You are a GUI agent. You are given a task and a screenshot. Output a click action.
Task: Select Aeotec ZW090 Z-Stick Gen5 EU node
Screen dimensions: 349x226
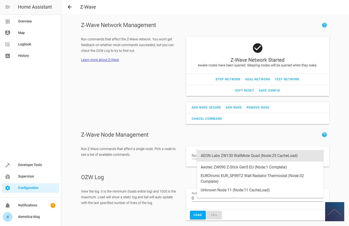click(x=260, y=167)
